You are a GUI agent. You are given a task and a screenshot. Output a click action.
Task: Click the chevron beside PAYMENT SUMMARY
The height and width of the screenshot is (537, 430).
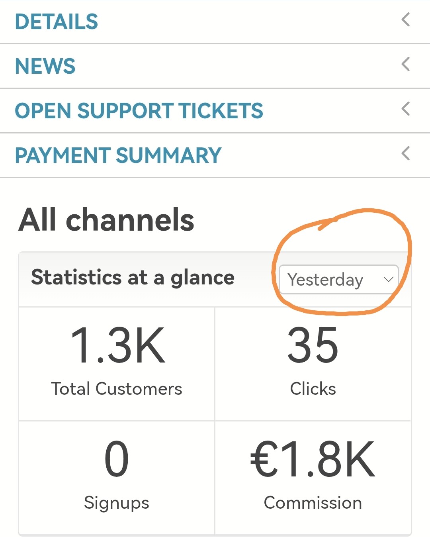coord(406,153)
